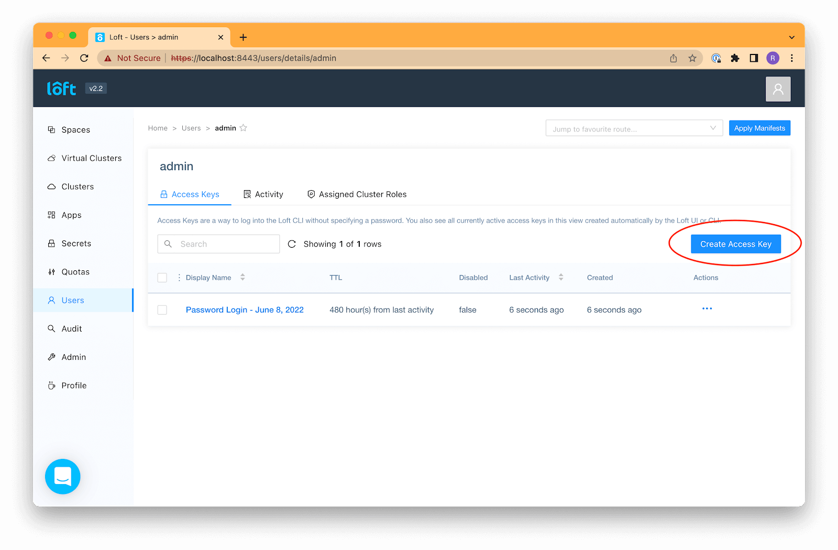
Task: Select Virtual Clusters from the sidebar
Action: pyautogui.click(x=91, y=158)
